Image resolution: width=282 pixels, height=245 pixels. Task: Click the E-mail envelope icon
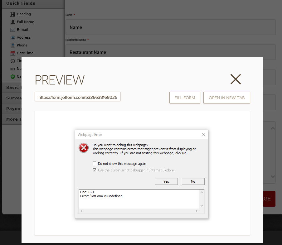click(12, 30)
